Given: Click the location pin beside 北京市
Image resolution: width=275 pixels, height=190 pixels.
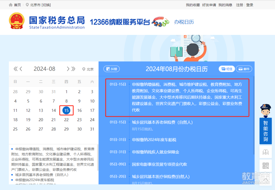Looking at the screenshot, I should (x=27, y=5).
